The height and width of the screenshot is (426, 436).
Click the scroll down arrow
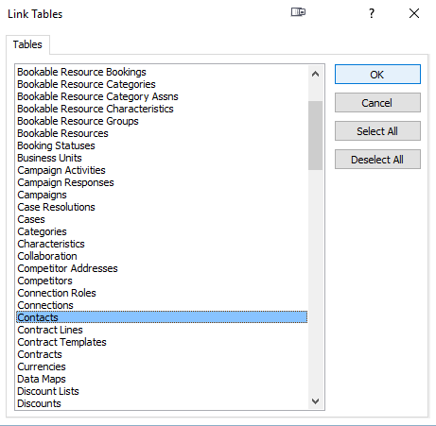pyautogui.click(x=315, y=401)
